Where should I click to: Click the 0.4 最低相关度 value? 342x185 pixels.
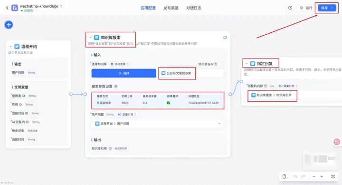coord(145,103)
